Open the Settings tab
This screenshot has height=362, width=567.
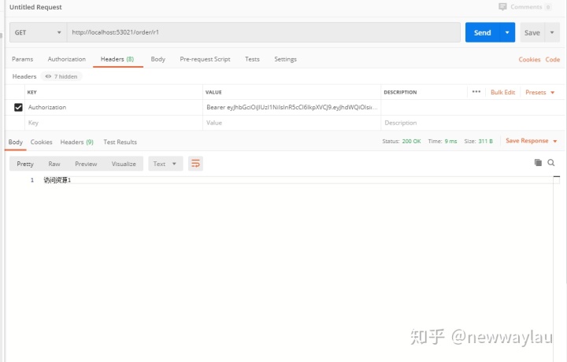click(x=285, y=59)
